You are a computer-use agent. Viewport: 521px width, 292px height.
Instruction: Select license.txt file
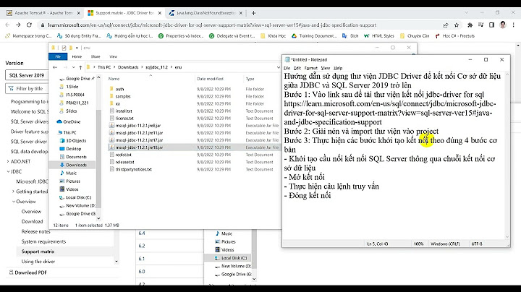pyautogui.click(x=124, y=118)
